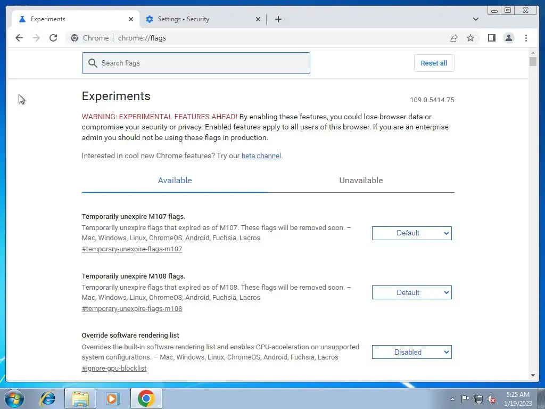
Task: Click the scrollbar down arrow
Action: (533, 375)
